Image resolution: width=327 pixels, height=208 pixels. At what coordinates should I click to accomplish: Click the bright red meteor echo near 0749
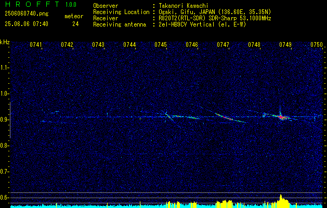click(282, 117)
